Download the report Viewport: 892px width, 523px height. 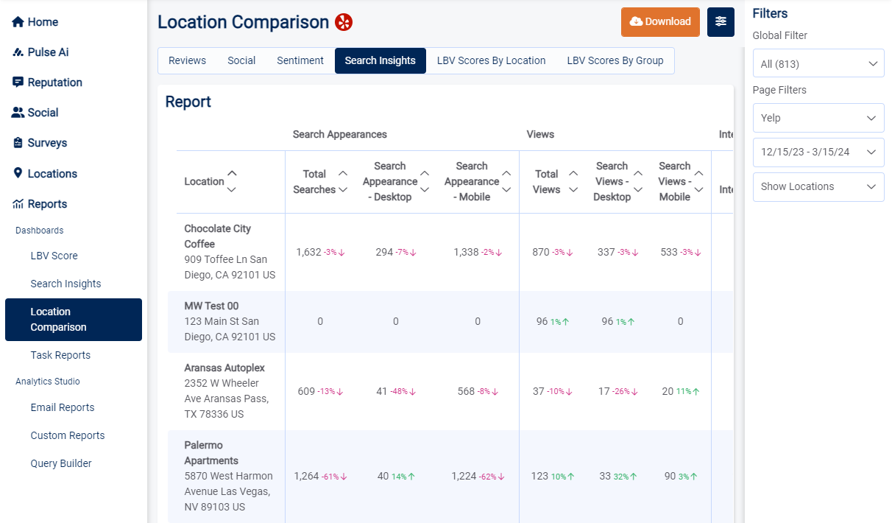[660, 22]
